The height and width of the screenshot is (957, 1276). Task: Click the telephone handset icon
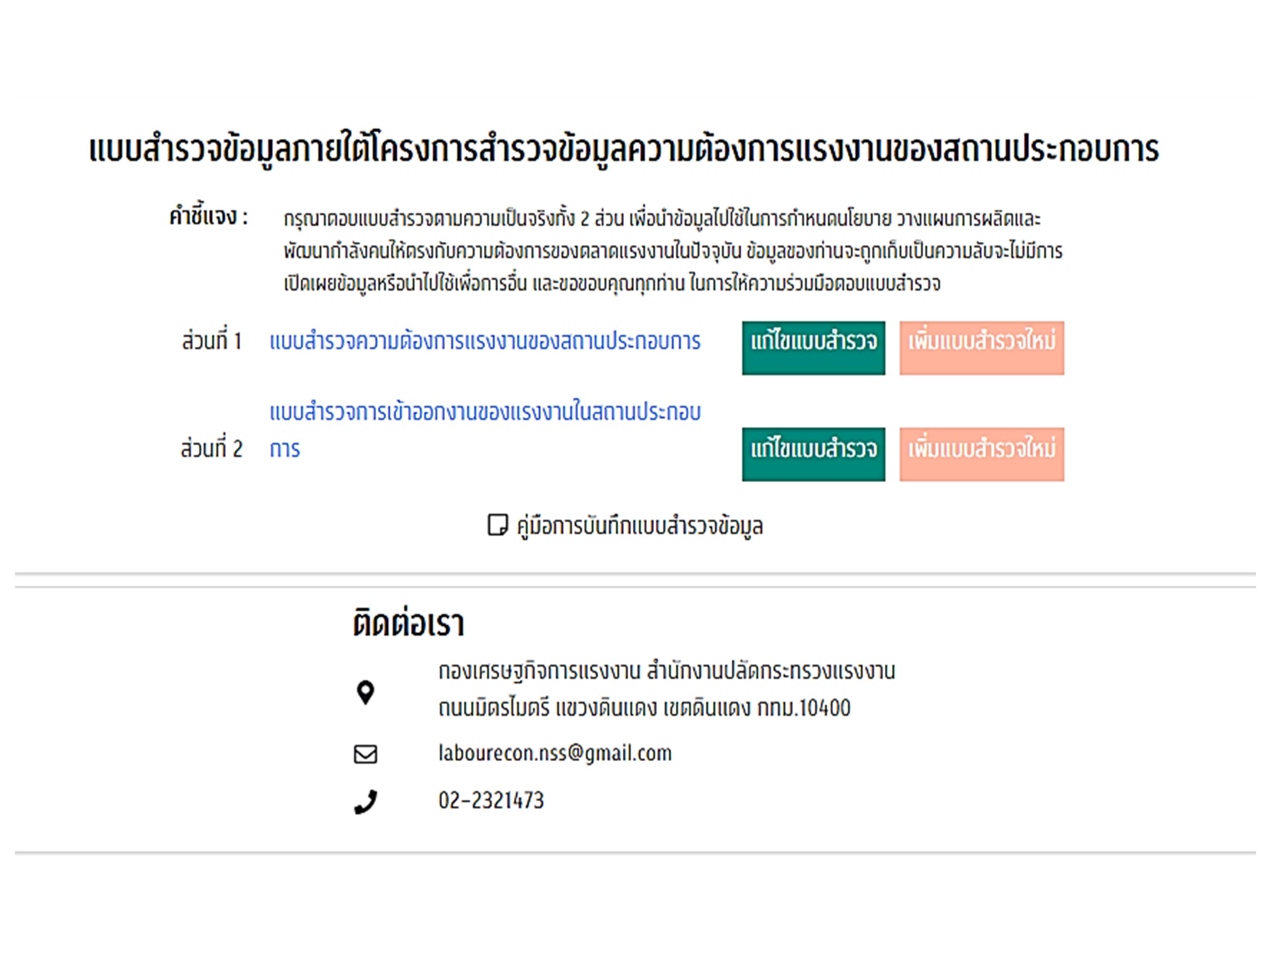tap(365, 801)
